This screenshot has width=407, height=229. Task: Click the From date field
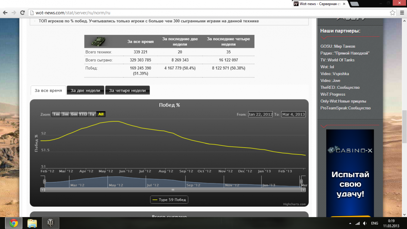coord(260,114)
